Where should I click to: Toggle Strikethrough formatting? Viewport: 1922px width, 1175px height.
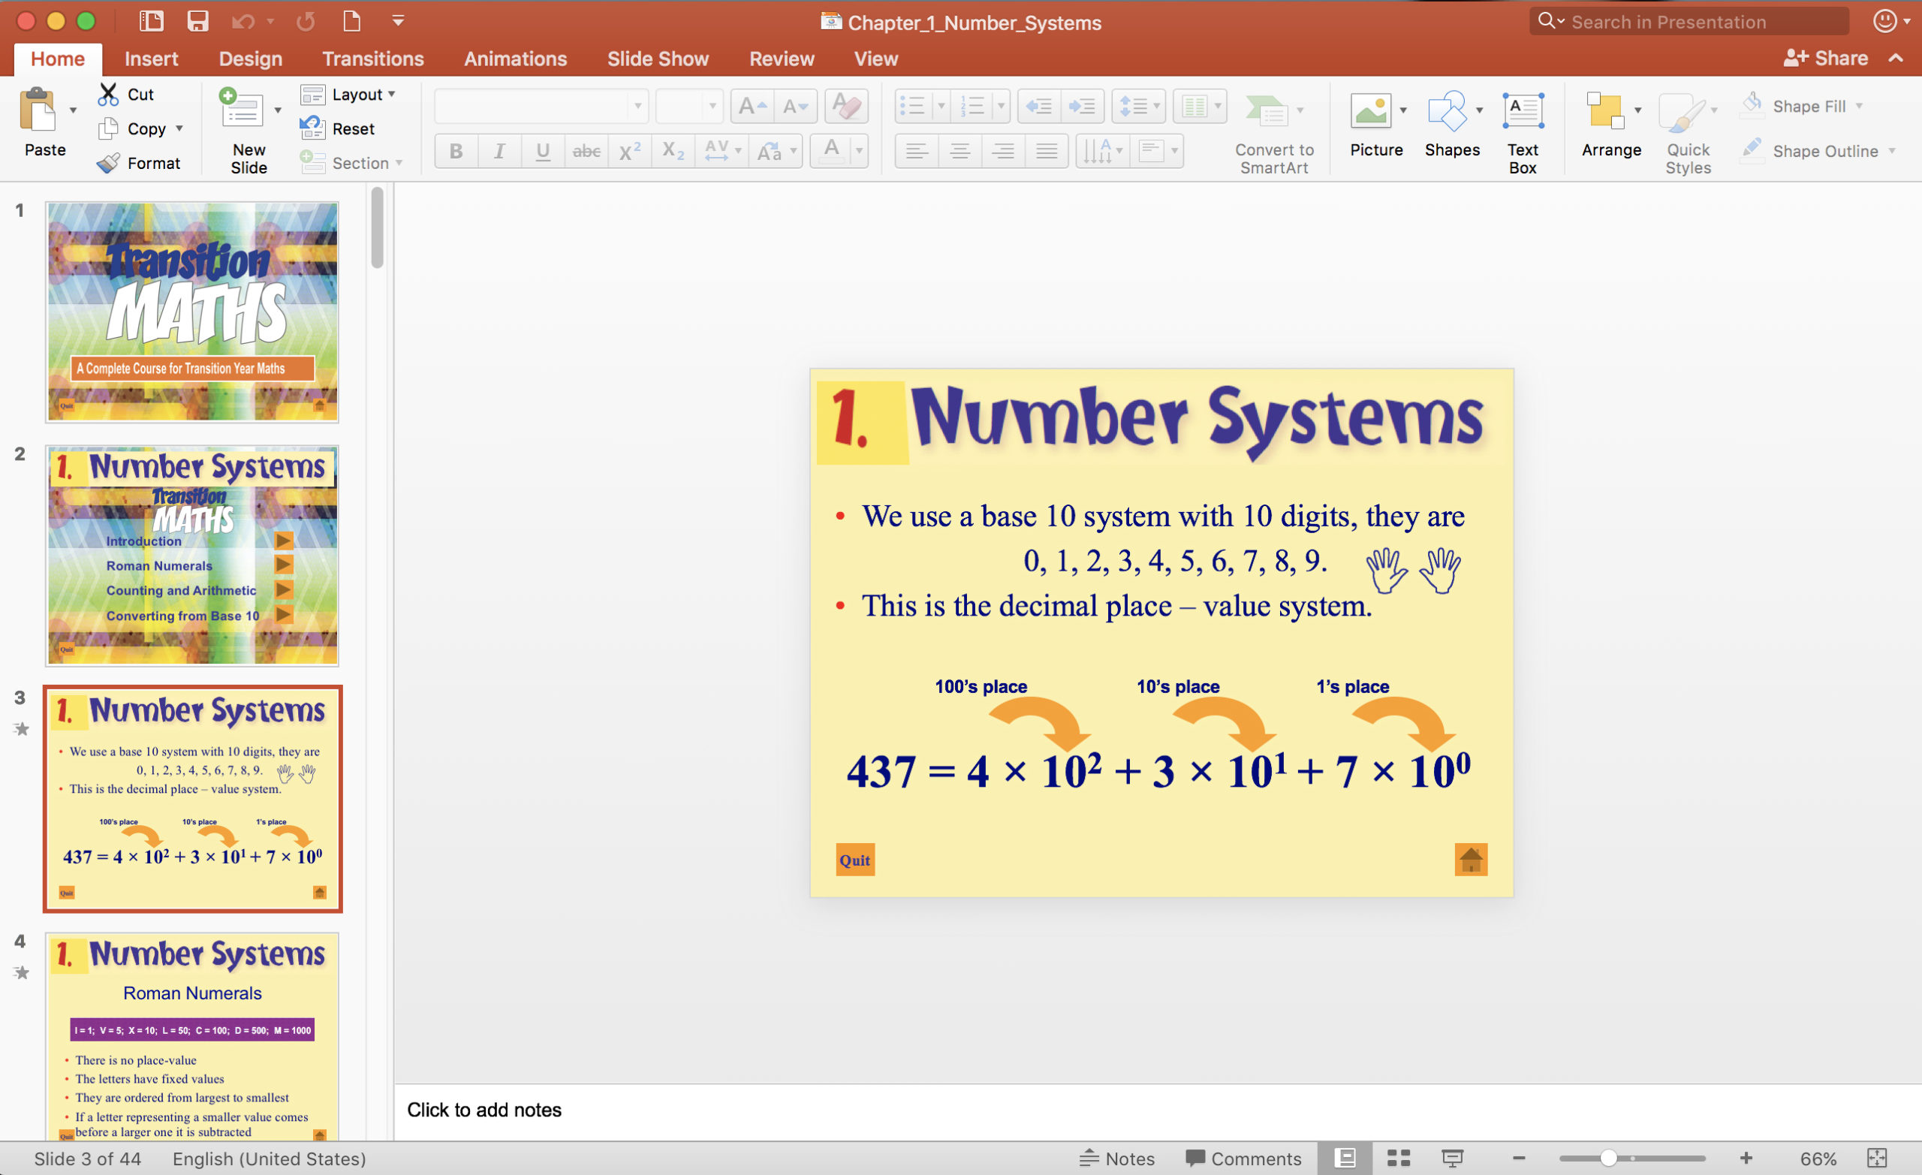(586, 151)
